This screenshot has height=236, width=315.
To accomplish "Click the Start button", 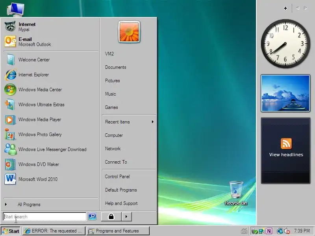I will coord(11,231).
